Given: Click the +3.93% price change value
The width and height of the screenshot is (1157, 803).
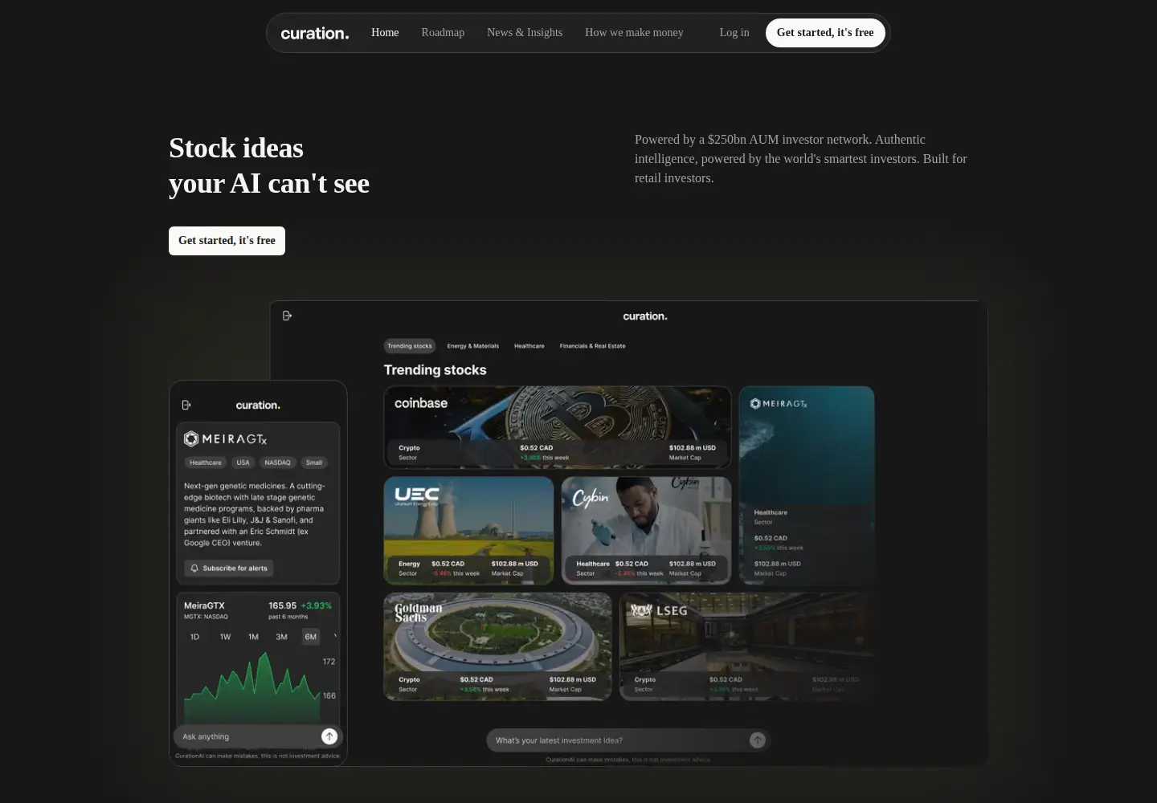Looking at the screenshot, I should click(x=316, y=605).
